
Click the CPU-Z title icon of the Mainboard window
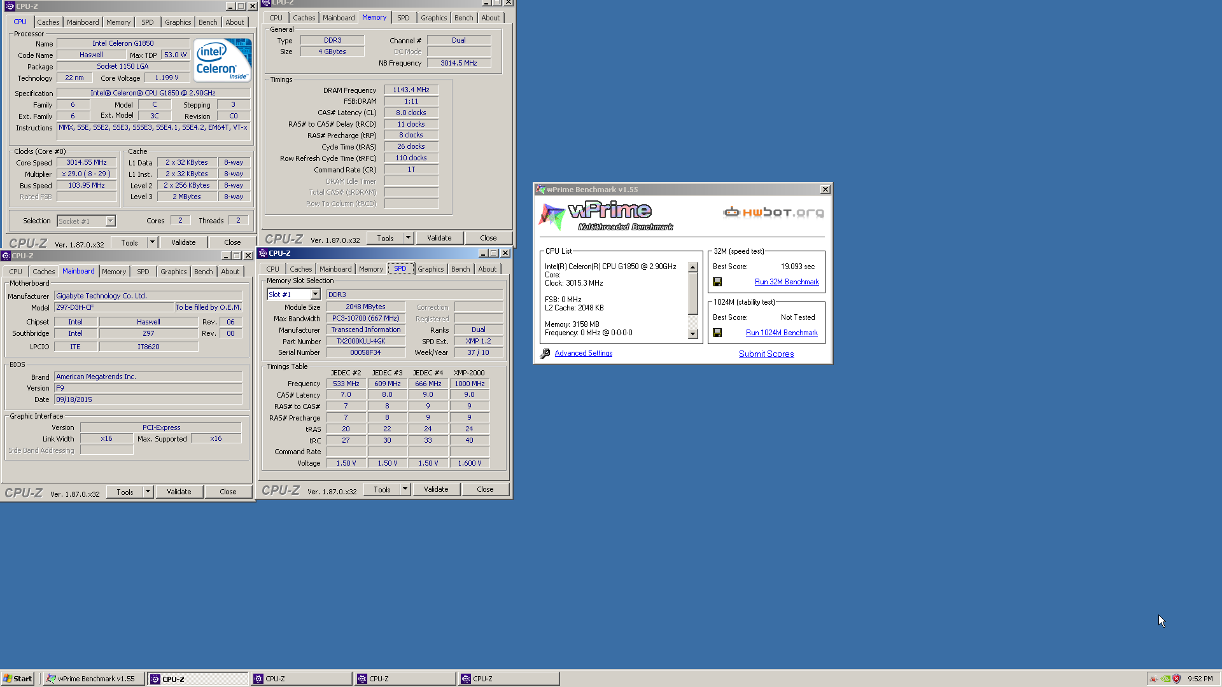6,256
